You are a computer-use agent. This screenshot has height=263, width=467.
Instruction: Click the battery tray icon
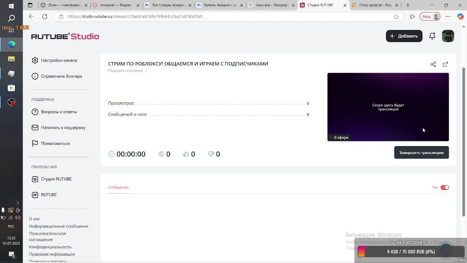[3, 217]
